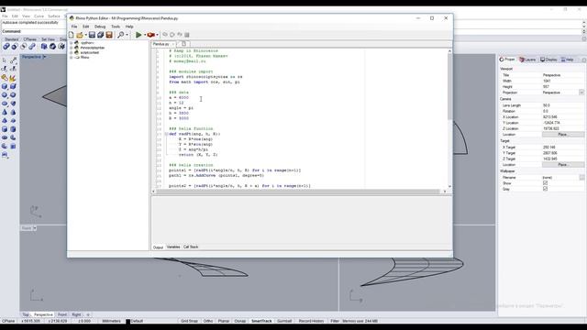This screenshot has height=330, width=587.
Task: Select the Front viewport tab at bottom
Action: pos(62,314)
